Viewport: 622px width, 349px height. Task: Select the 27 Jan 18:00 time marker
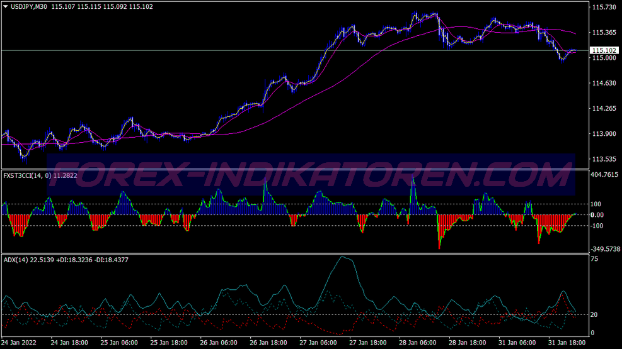click(368, 343)
